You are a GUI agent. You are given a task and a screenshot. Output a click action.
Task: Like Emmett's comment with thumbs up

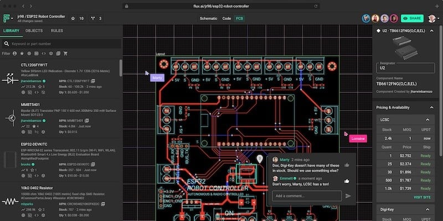click(347, 181)
